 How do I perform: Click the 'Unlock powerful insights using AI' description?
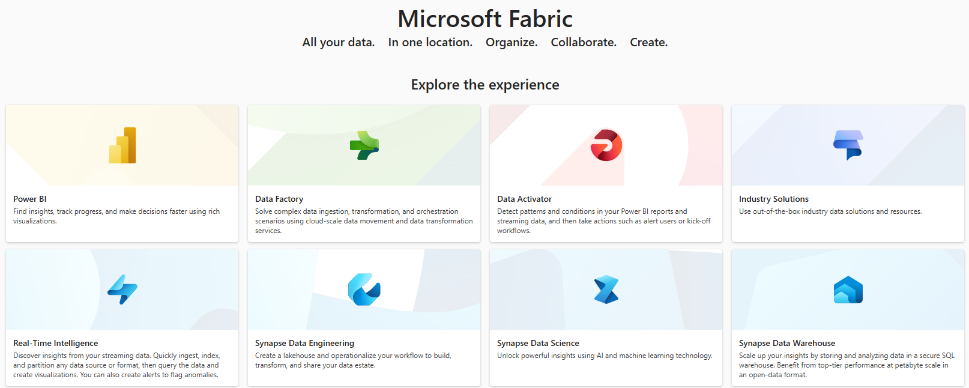(x=605, y=356)
